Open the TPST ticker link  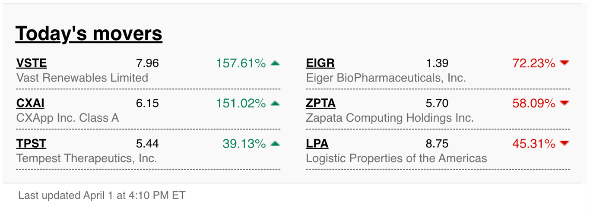tap(31, 144)
